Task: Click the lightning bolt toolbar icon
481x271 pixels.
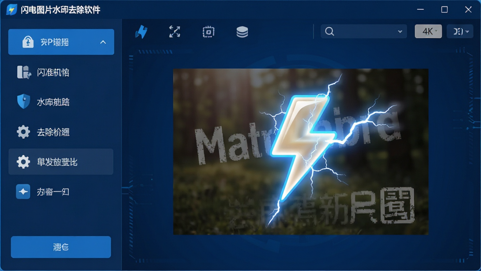Action: point(141,32)
